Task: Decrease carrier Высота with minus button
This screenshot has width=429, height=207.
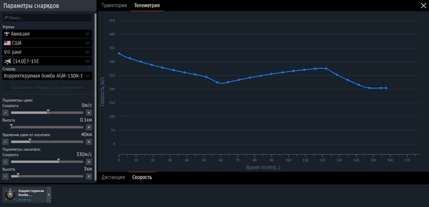Action: point(5,176)
